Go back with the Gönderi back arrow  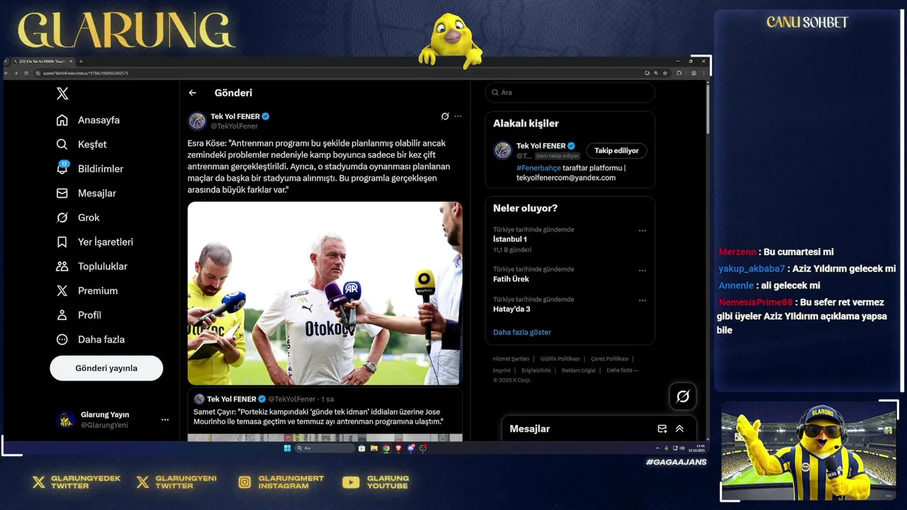point(193,93)
